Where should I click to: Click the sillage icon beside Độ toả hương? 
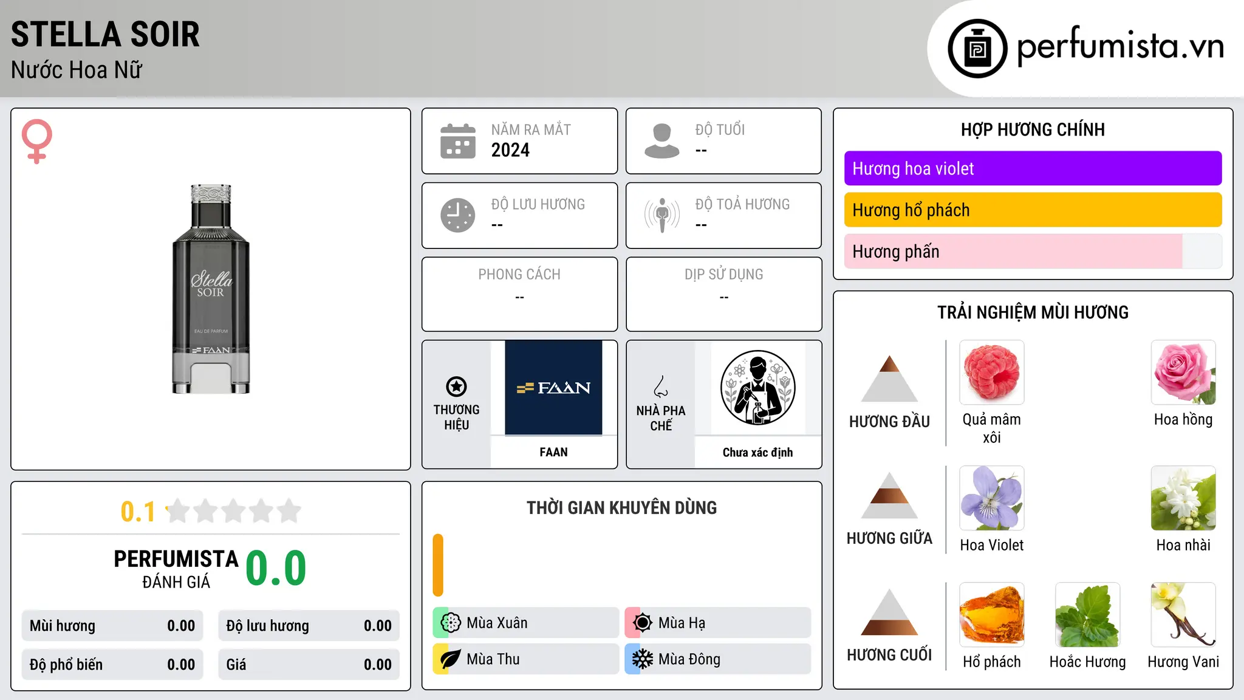tap(662, 215)
